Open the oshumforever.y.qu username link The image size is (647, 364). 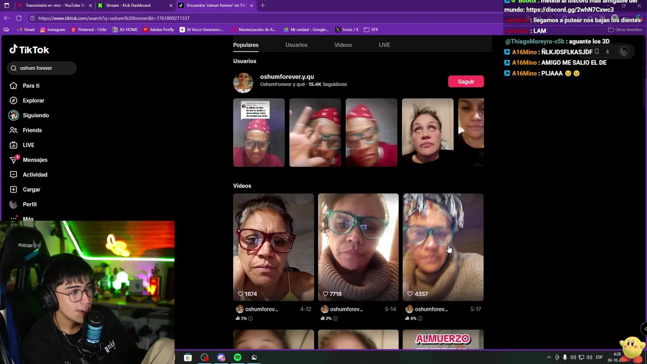coord(287,77)
